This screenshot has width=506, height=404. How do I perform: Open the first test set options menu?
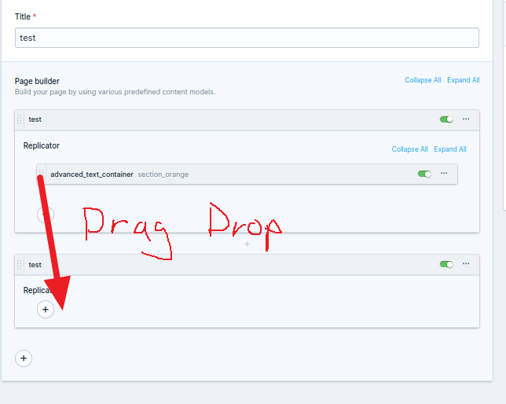pyautogui.click(x=466, y=119)
